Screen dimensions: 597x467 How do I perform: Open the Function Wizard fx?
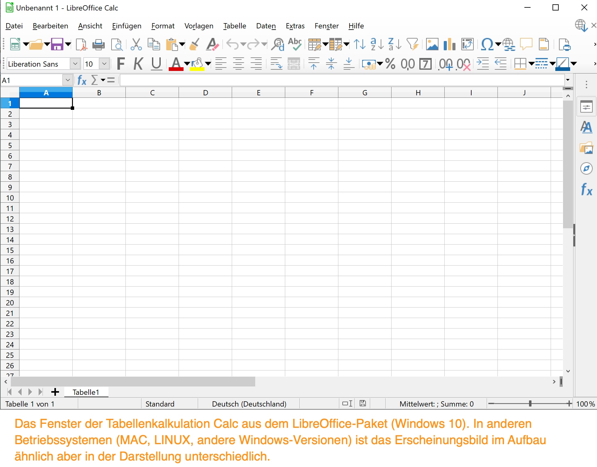click(82, 80)
